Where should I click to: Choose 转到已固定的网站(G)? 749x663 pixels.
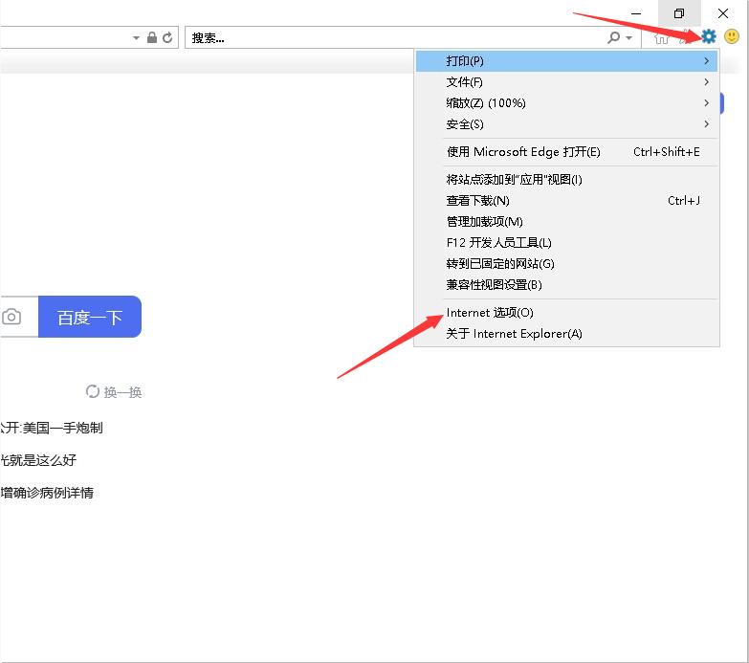(x=566, y=264)
